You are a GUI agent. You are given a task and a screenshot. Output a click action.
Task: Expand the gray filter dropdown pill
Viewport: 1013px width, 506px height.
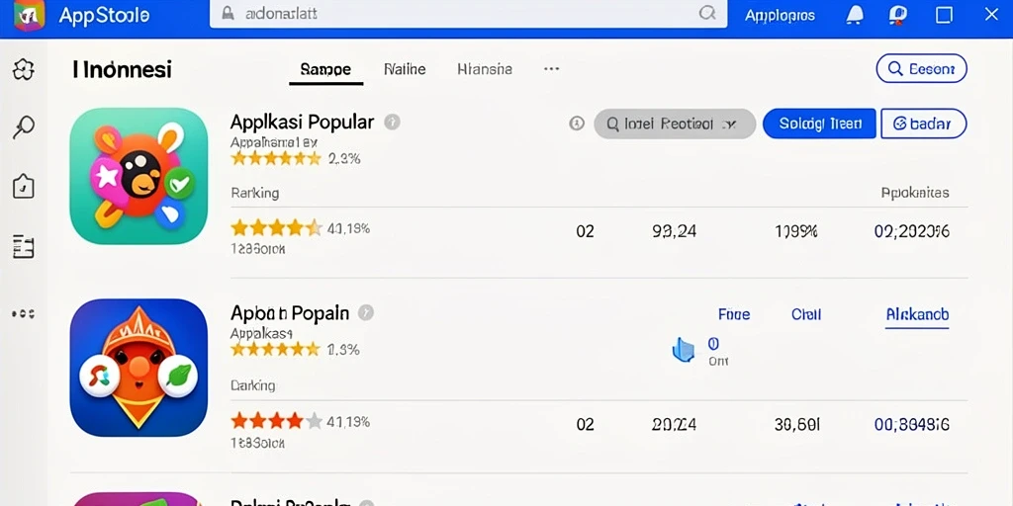[x=675, y=124]
